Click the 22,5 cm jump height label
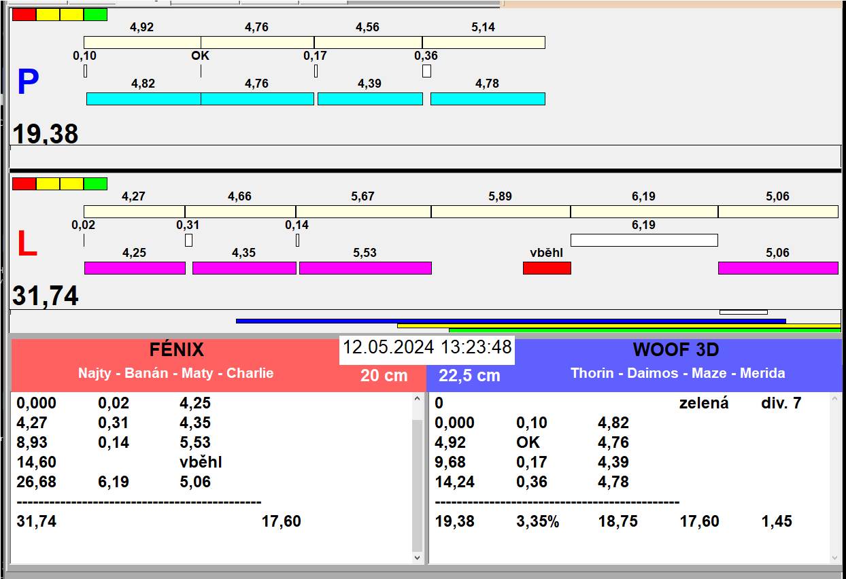The image size is (846, 579). 469,376
